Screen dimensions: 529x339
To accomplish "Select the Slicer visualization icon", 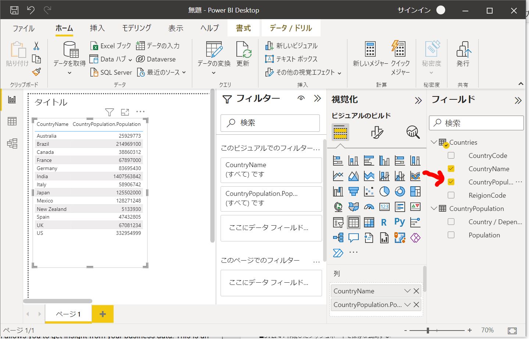I will tap(338, 222).
